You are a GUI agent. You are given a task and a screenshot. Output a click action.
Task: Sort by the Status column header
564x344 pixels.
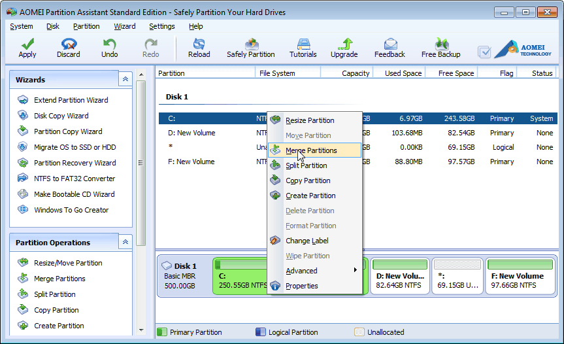(x=537, y=73)
